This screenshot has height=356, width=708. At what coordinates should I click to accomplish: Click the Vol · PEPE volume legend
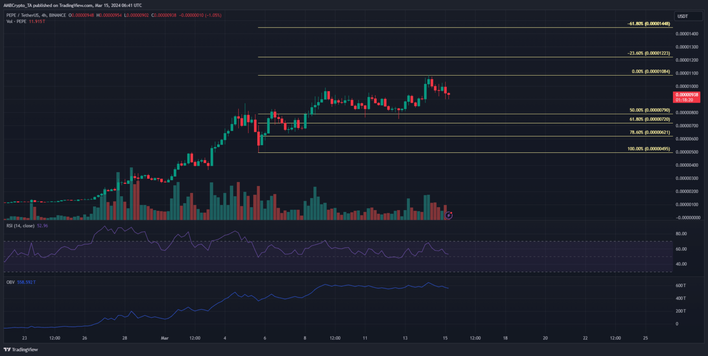(x=15, y=20)
